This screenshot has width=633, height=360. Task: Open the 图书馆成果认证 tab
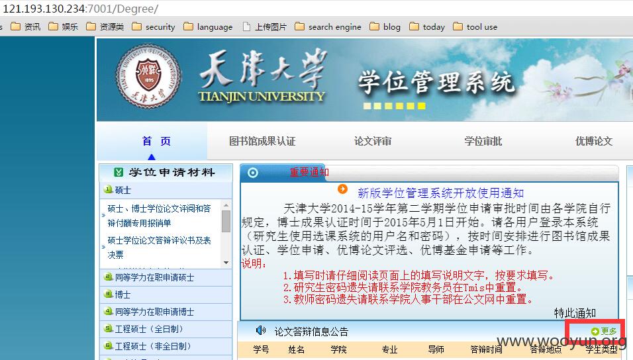262,141
